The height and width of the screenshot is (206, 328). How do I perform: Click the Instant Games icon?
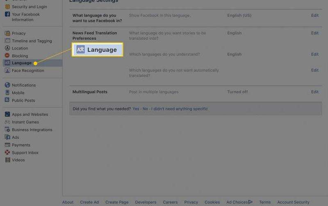coord(7,122)
